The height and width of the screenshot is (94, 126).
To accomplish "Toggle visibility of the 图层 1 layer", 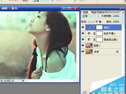I will (83, 45).
